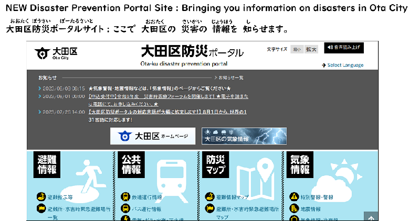Click the yellow icon beside 避難情報マップ
Screen dimensions: 420x221
(x=209, y=197)
